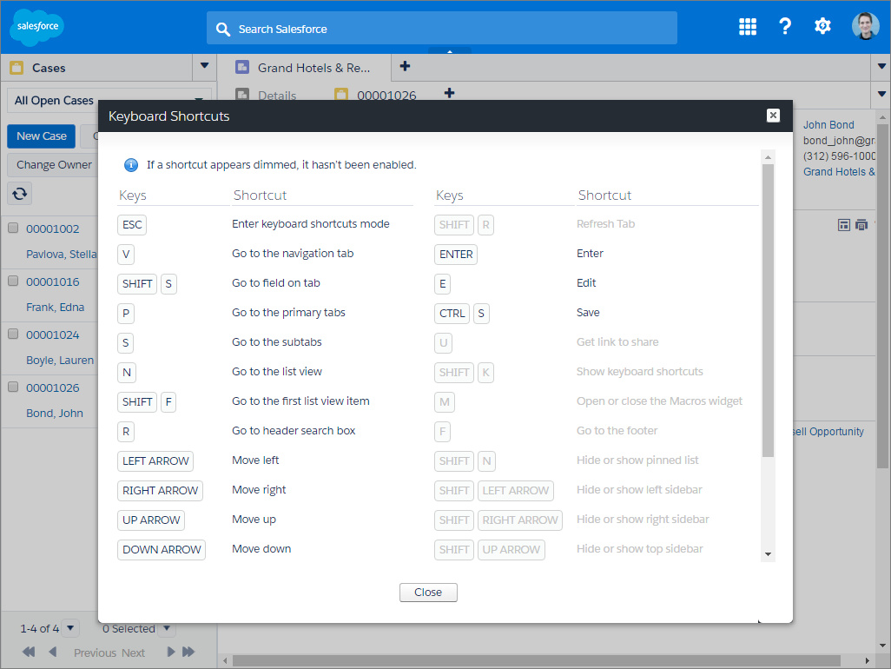Click the Change Owner button
The height and width of the screenshot is (669, 891).
(x=54, y=165)
